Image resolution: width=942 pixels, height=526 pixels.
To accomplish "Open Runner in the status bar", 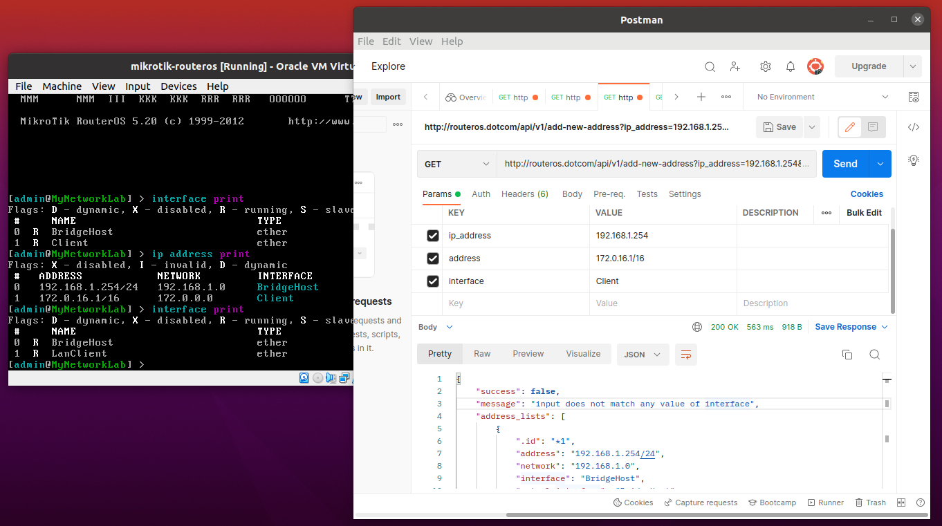I will click(825, 502).
